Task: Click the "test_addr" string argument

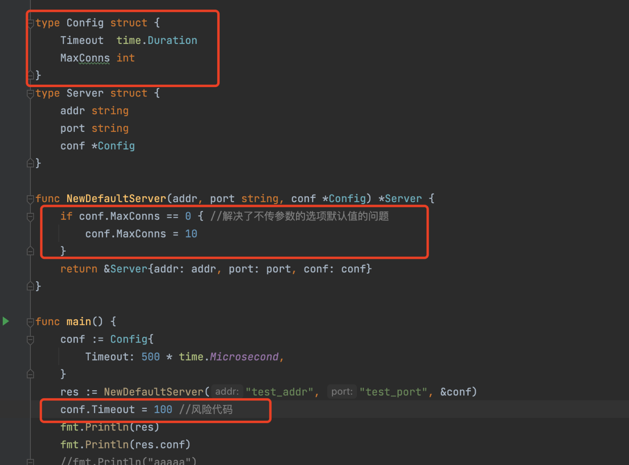Action: click(x=279, y=392)
